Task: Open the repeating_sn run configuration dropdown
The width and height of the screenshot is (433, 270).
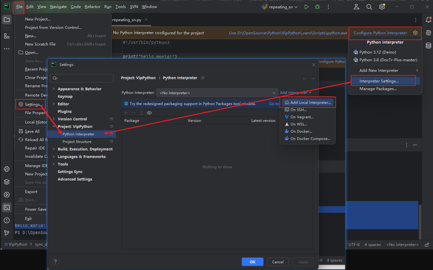Action: 280,7
